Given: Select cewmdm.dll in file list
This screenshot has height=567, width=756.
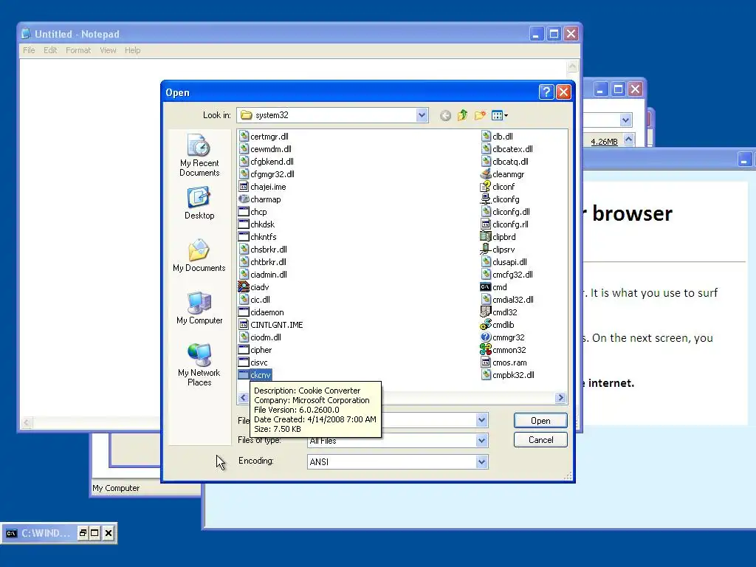Looking at the screenshot, I should coord(265,149).
